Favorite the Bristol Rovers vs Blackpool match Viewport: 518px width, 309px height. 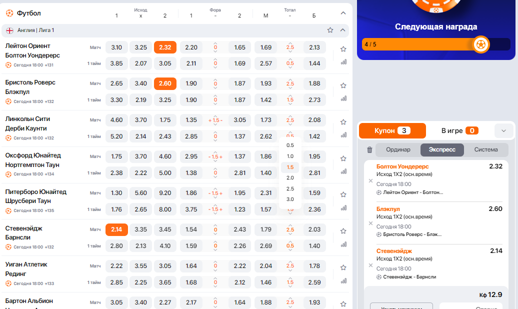point(343,85)
